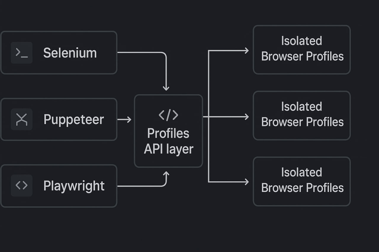The image size is (379, 252).
Task: Click the code tag icon above Profiles
Action: click(168, 115)
